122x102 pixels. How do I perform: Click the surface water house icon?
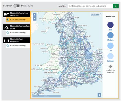[6, 27]
